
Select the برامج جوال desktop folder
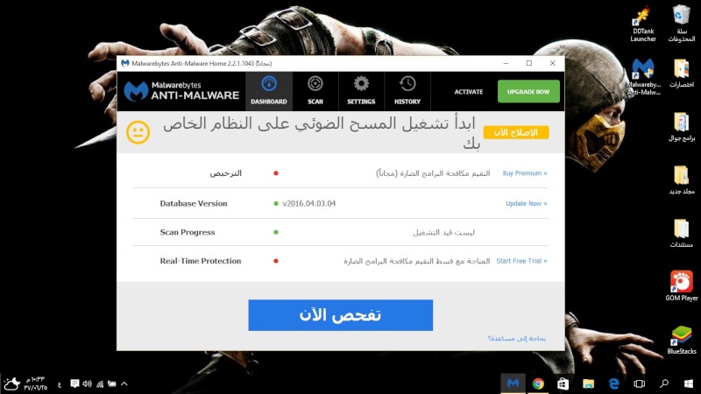click(x=682, y=127)
